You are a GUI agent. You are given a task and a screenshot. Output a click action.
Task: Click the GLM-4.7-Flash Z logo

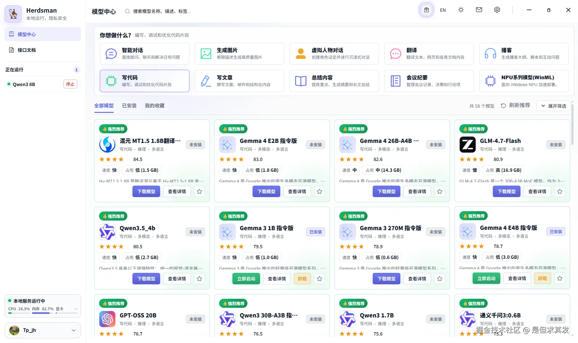pyautogui.click(x=468, y=144)
